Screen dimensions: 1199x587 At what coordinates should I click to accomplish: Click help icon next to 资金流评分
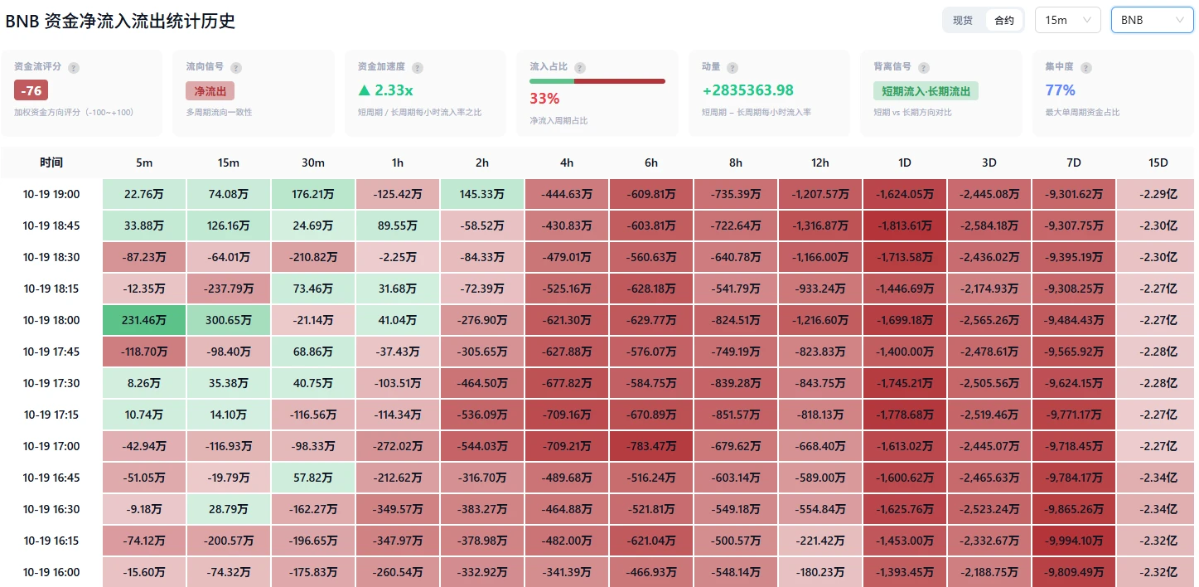coord(74,67)
